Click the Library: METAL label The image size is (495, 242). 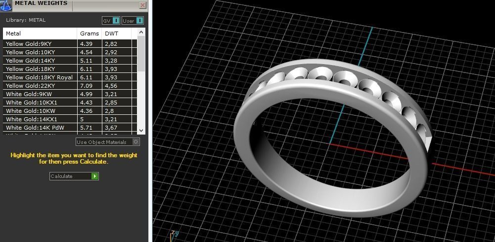(x=26, y=20)
